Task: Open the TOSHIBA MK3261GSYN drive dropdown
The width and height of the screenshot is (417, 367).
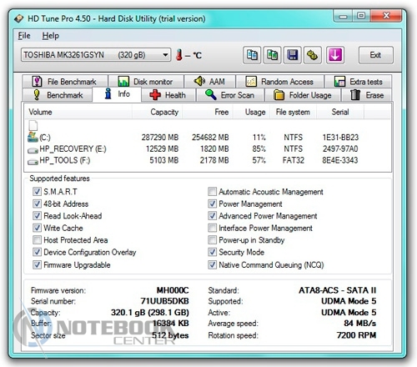Action: tap(96, 55)
